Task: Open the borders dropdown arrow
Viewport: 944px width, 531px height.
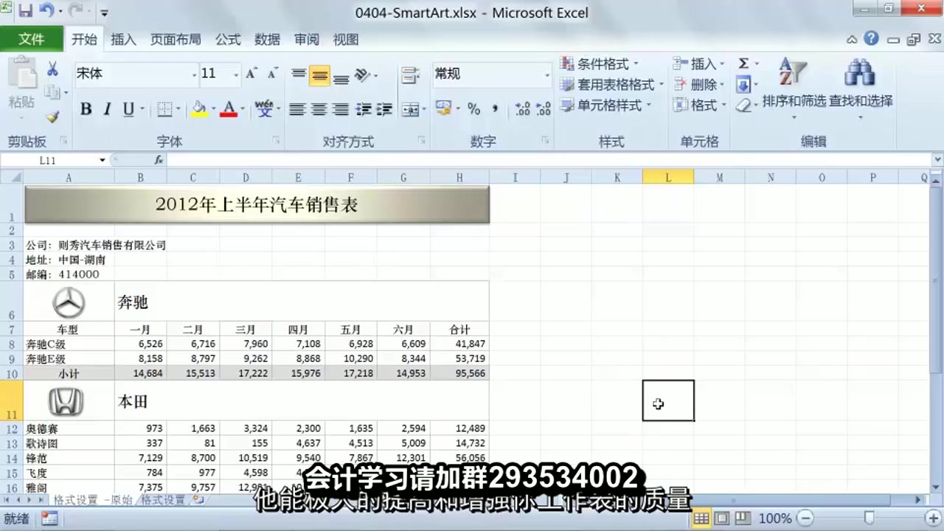Action: pos(179,110)
